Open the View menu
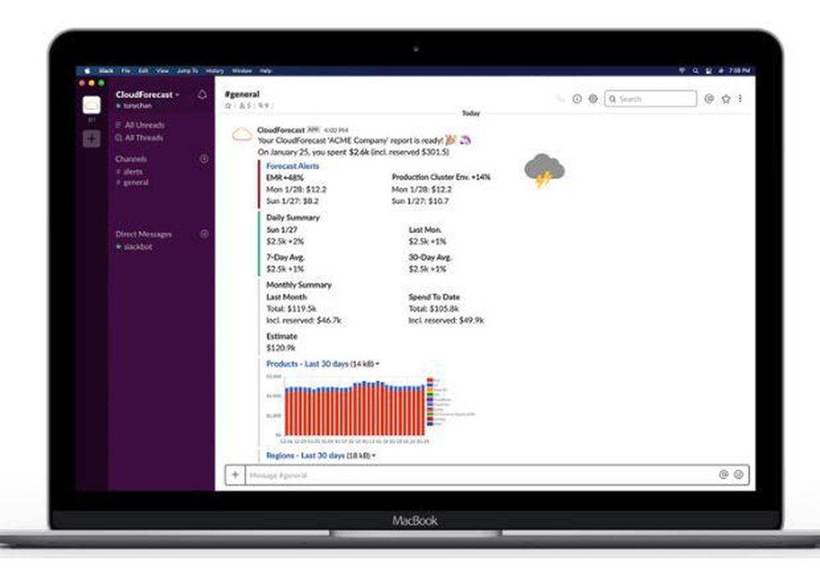 162,71
